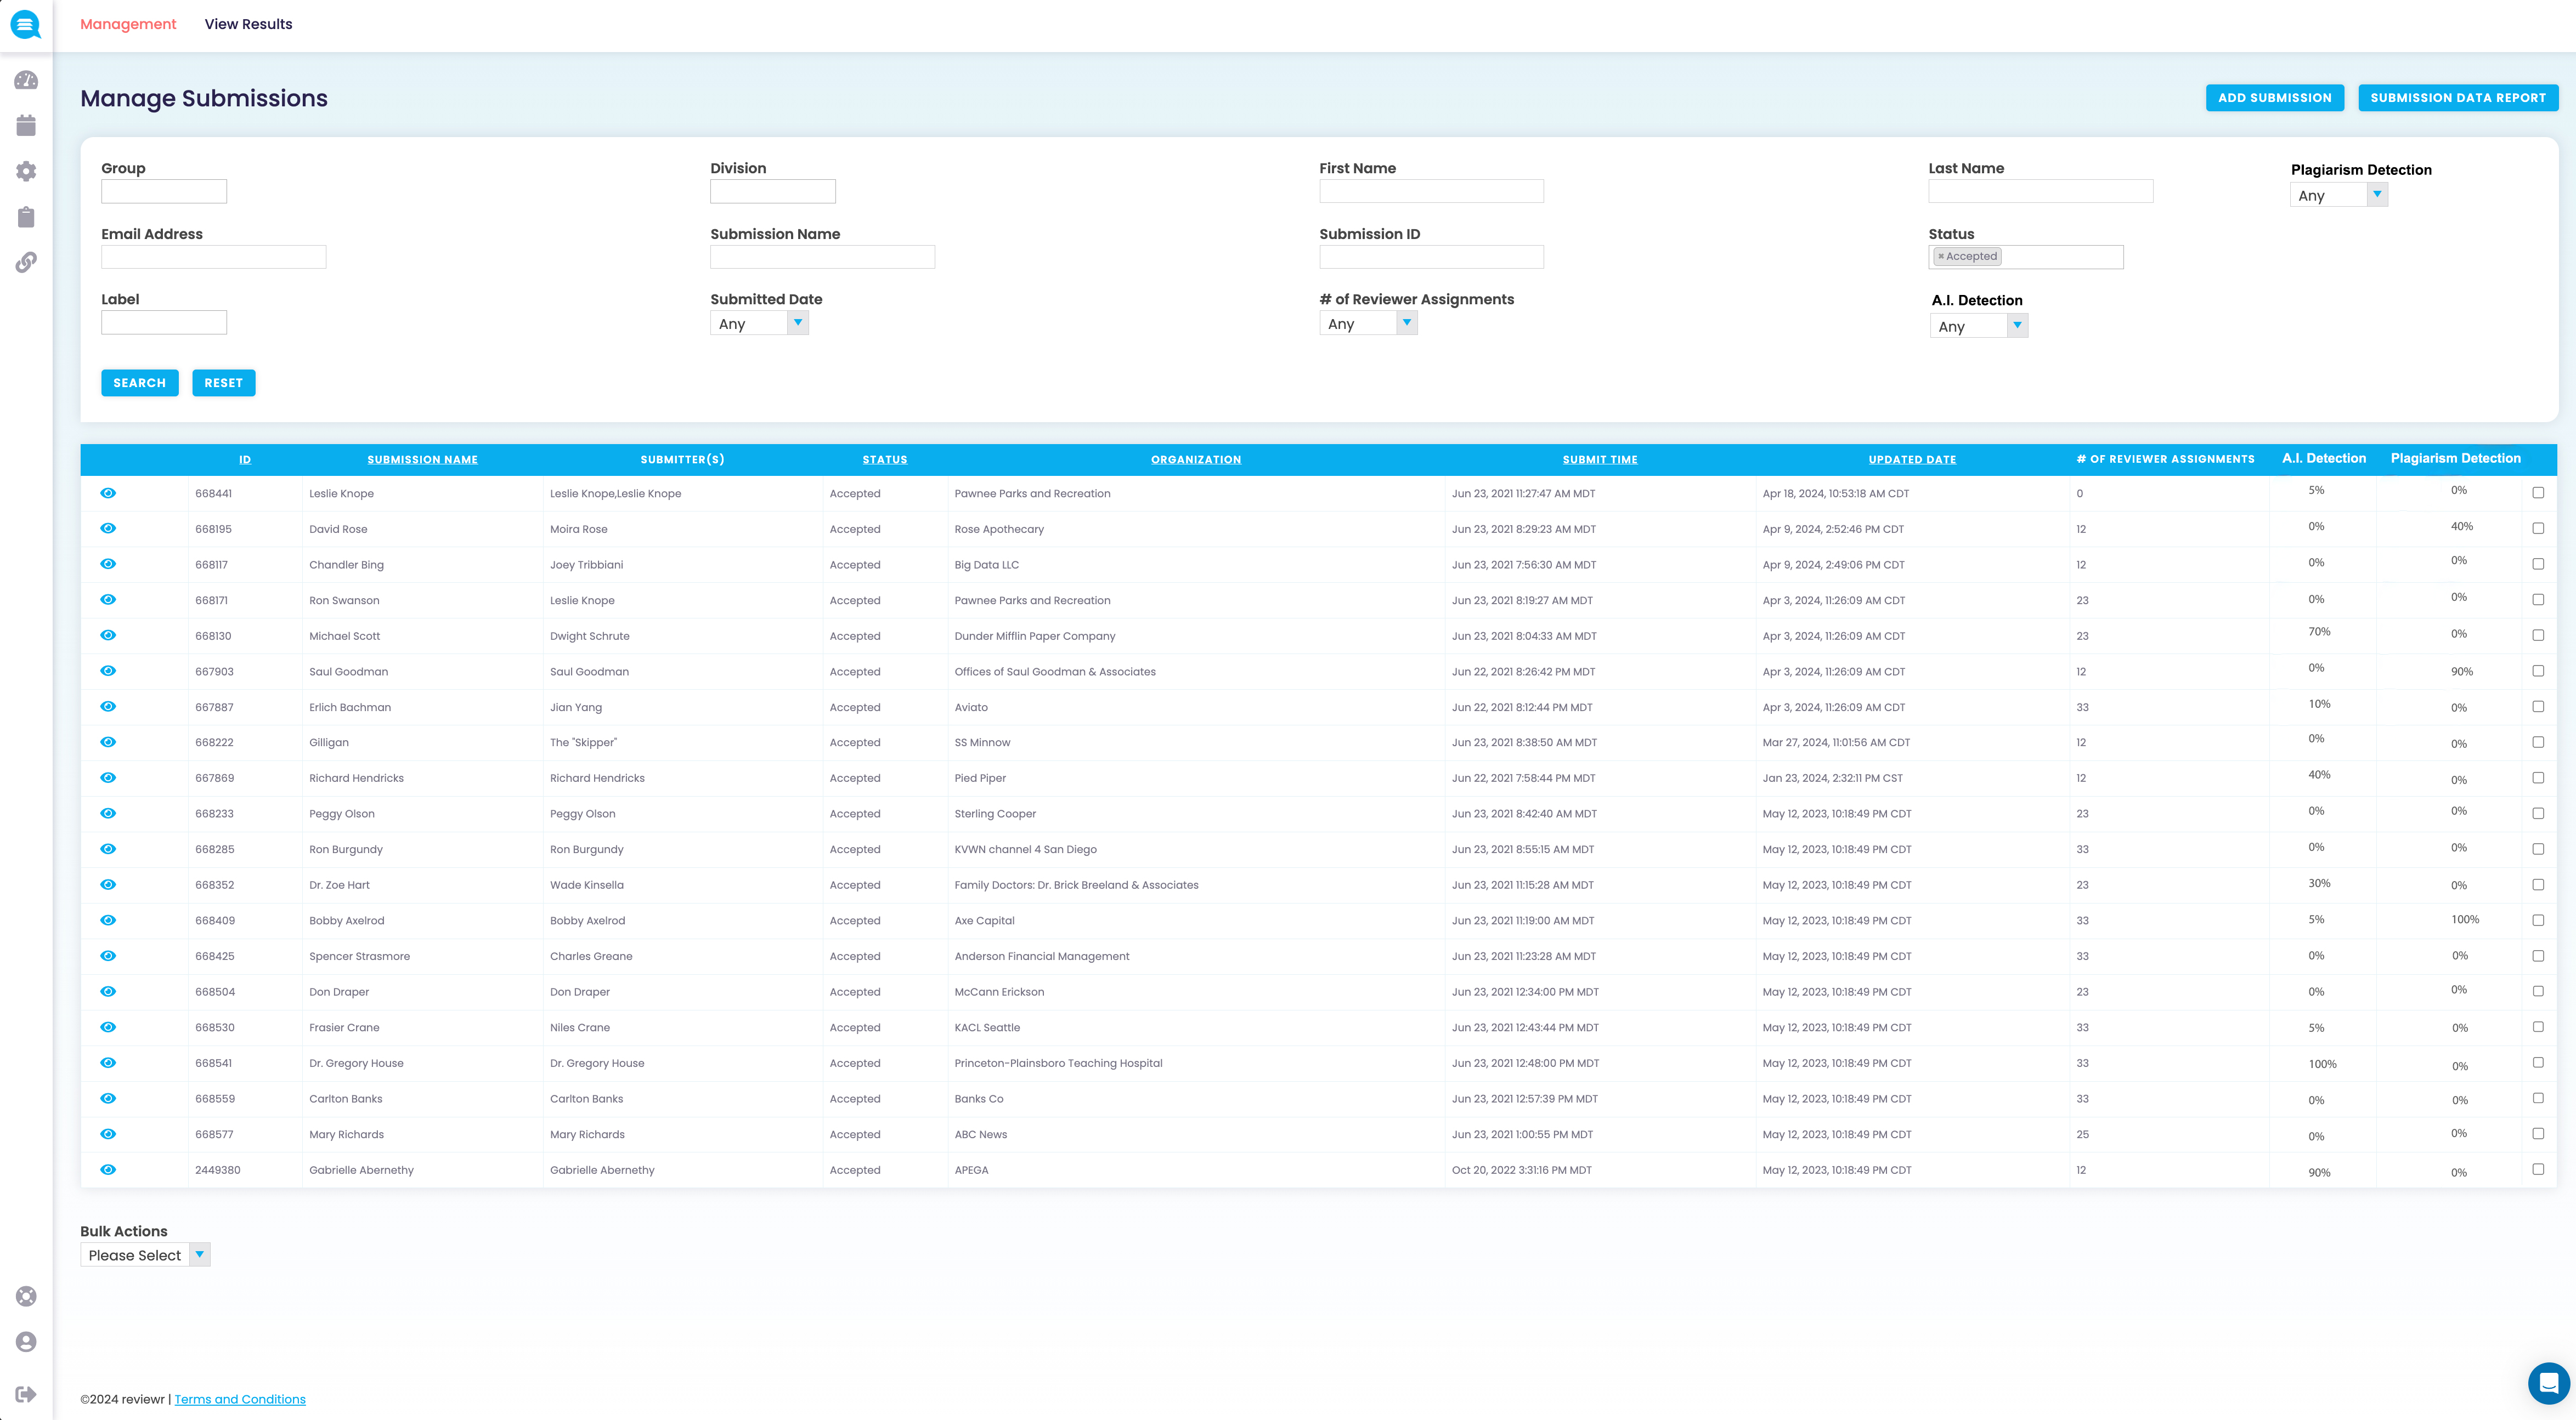This screenshot has height=1420, width=2576.
Task: Select checkbox for David Rose submission
Action: coord(2538,529)
